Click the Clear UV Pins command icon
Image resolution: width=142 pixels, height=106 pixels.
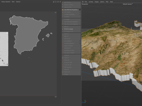point(63,7)
